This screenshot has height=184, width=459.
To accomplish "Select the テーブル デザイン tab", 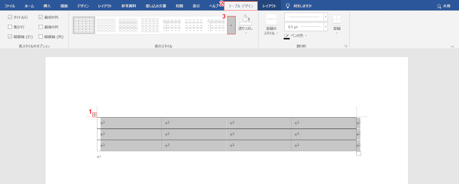I will 241,6.
